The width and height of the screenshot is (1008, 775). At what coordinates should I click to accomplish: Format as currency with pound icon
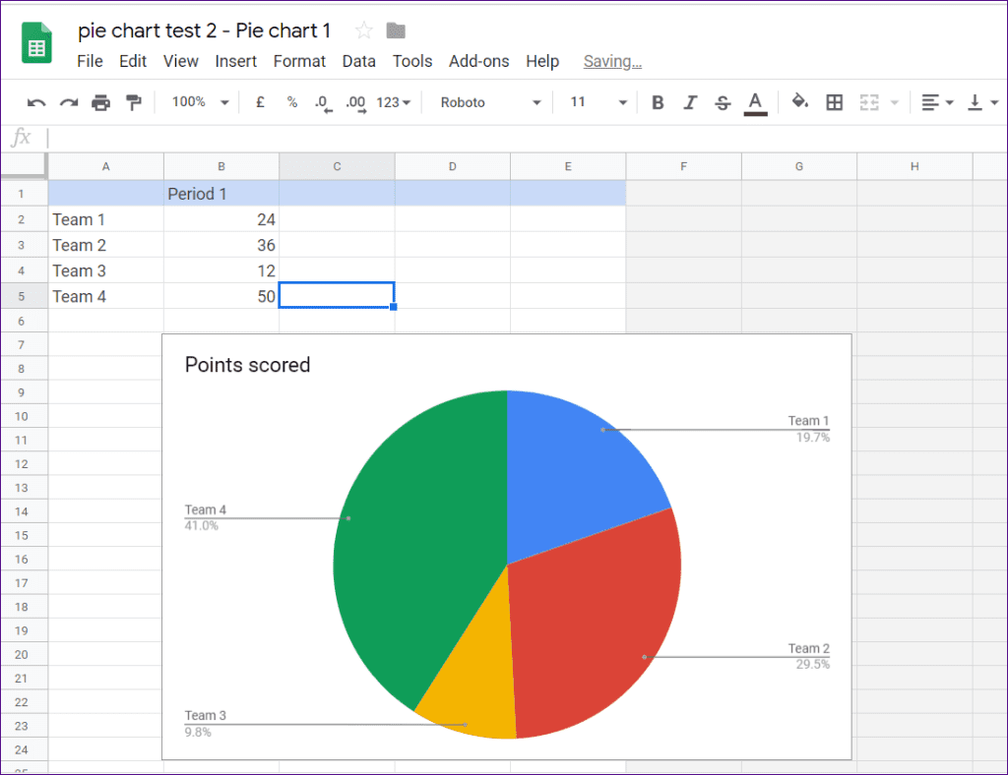pyautogui.click(x=260, y=102)
